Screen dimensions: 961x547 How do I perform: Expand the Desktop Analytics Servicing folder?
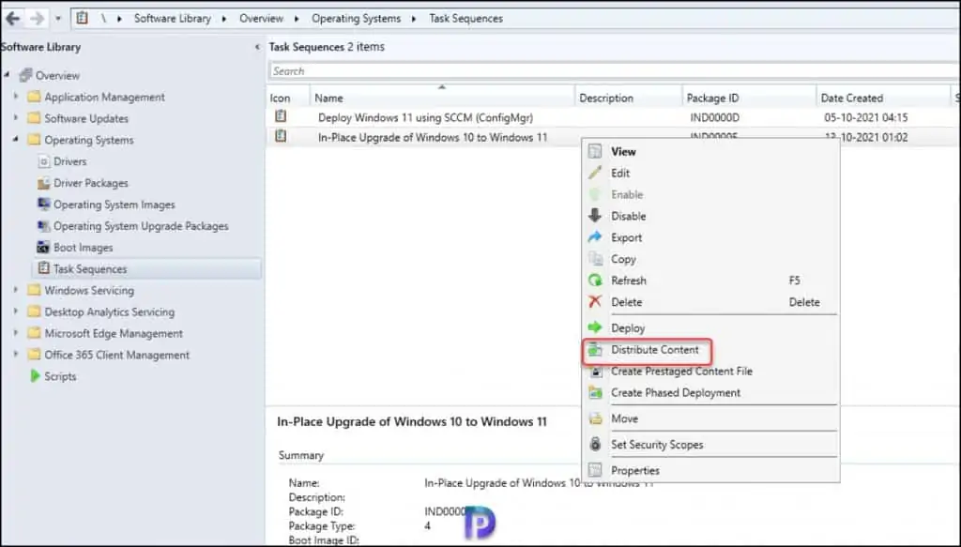coord(16,311)
